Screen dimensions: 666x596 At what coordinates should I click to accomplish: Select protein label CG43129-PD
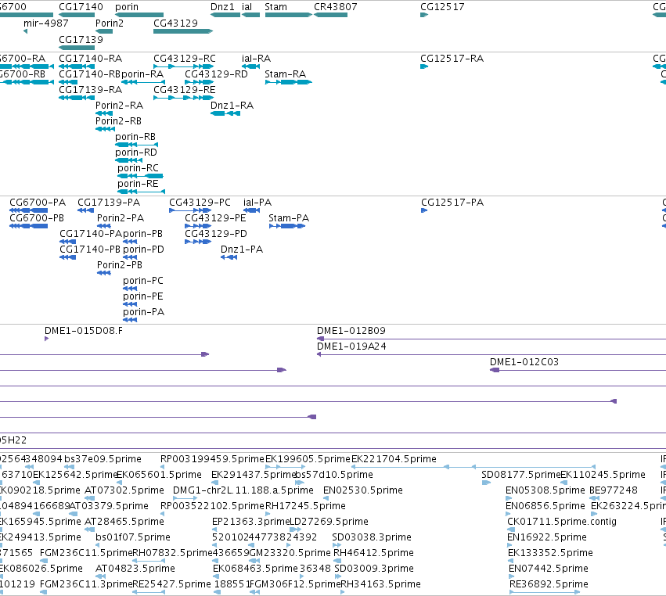click(x=216, y=234)
